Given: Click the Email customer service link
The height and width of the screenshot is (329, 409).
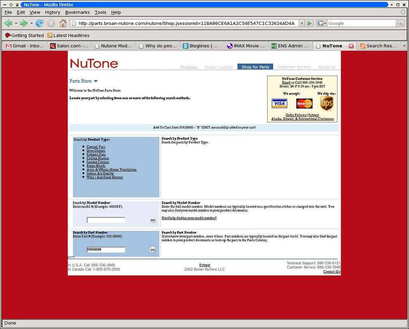Looking at the screenshot, I should click(x=286, y=82).
